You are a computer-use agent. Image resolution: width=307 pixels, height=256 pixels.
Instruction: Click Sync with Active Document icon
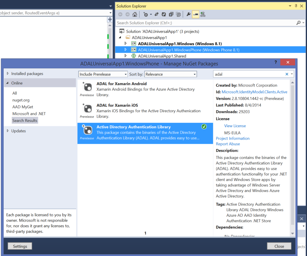click(156, 14)
